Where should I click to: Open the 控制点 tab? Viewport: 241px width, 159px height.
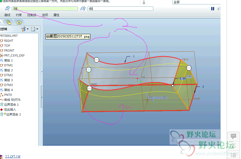(x=32, y=15)
